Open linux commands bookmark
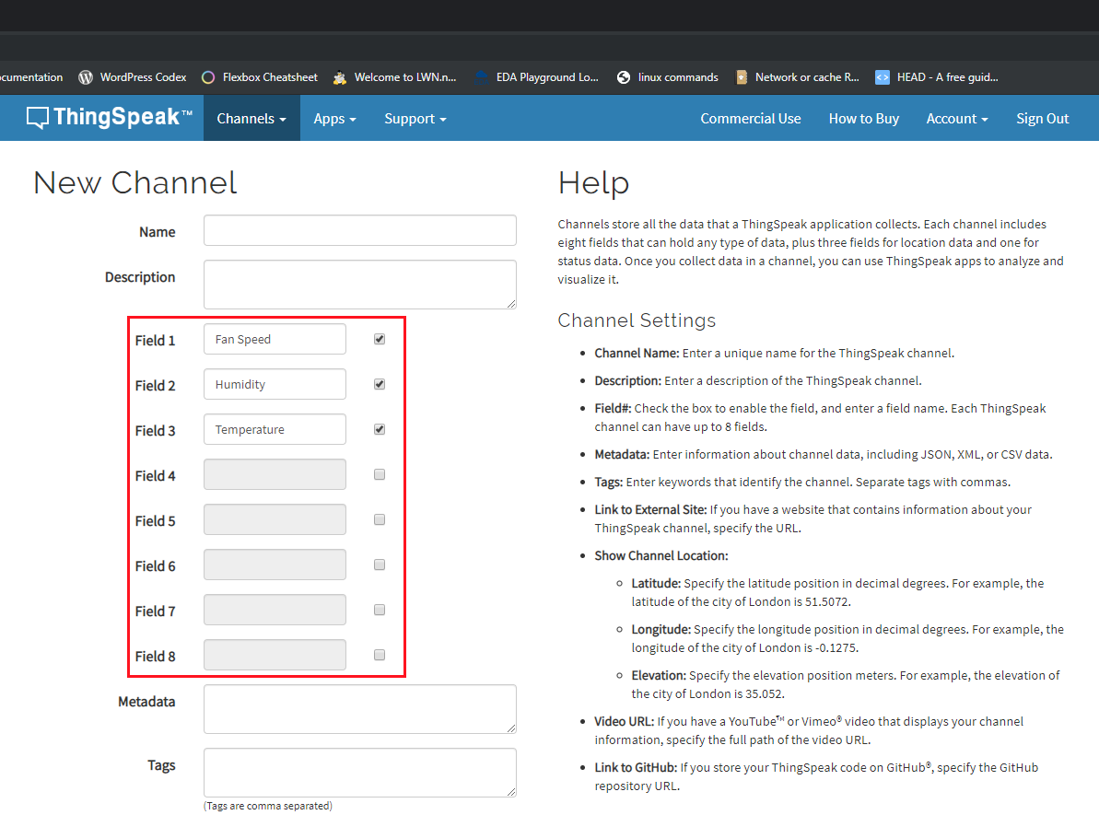The height and width of the screenshot is (815, 1099). pyautogui.click(x=667, y=77)
